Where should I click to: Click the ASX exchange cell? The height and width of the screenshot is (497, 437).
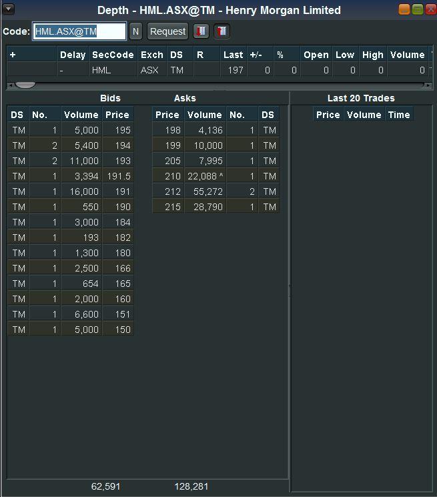coord(152,70)
